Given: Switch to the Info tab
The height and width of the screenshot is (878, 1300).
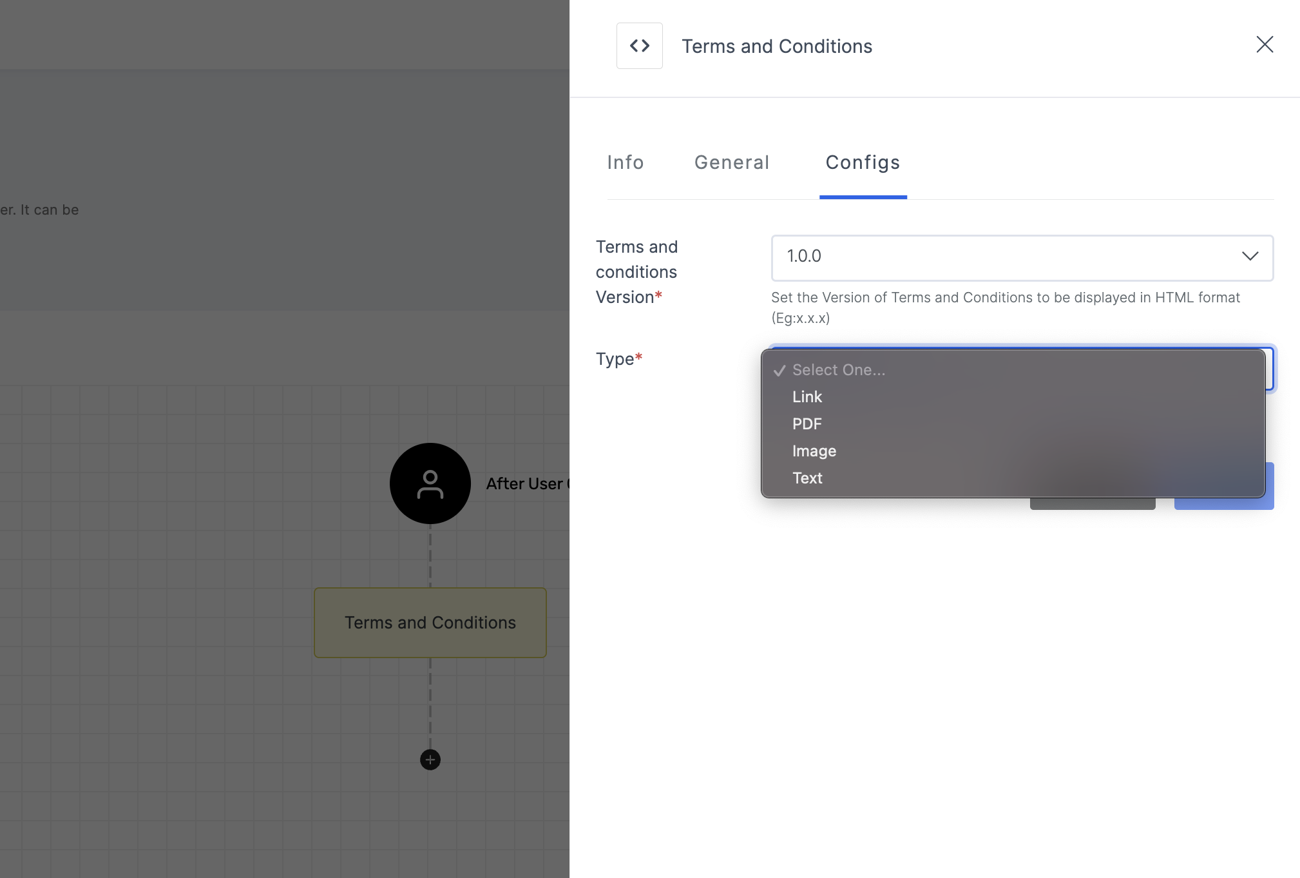Looking at the screenshot, I should (x=625, y=162).
